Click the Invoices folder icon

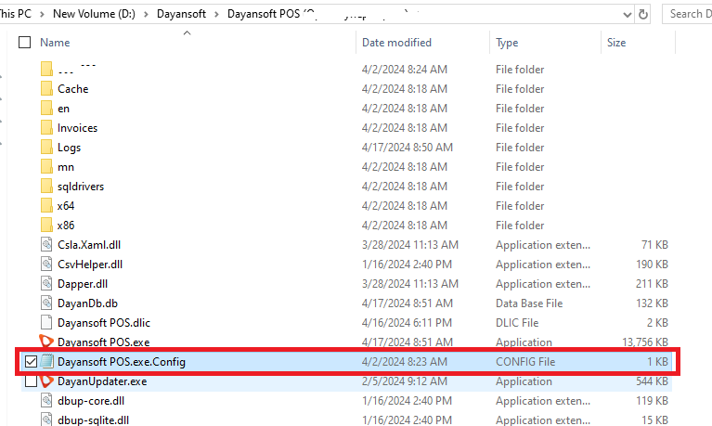coord(46,128)
